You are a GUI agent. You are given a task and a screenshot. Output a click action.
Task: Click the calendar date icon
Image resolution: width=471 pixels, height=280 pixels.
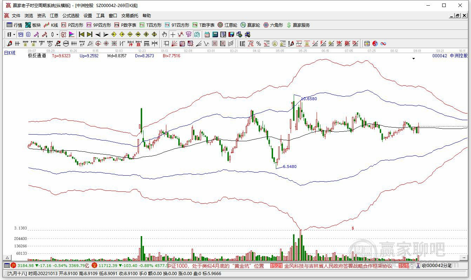(207, 34)
